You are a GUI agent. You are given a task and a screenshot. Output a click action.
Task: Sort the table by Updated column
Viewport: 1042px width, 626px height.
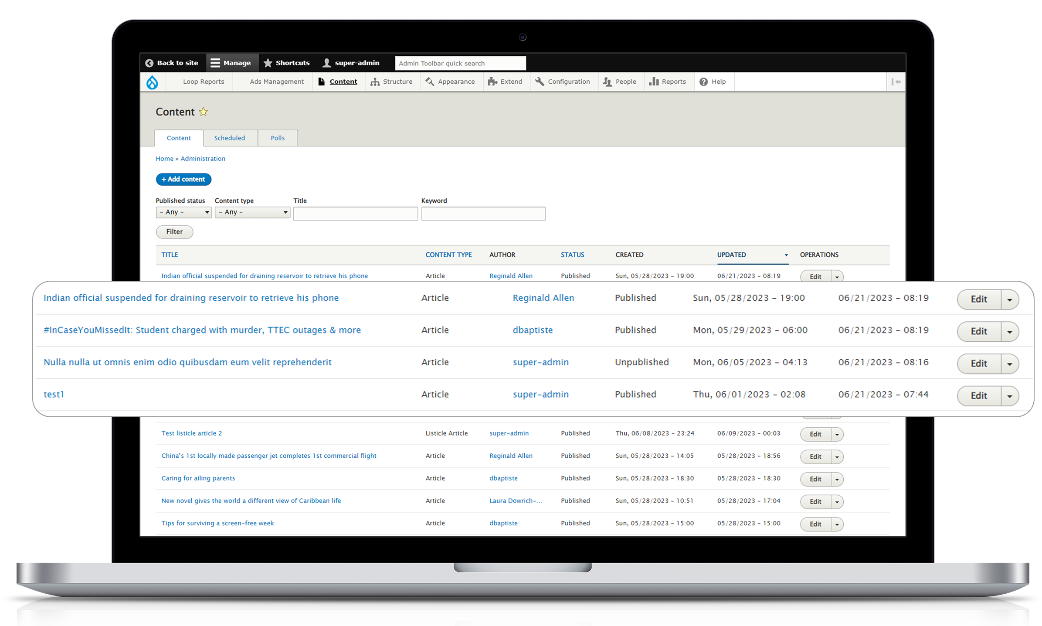(732, 255)
